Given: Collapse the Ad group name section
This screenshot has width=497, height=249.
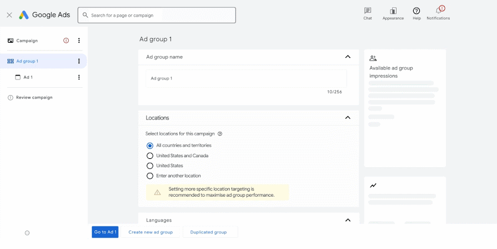Looking at the screenshot, I should click(348, 57).
